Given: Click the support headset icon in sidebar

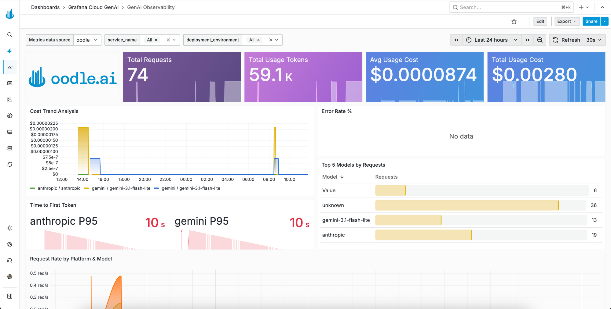Looking at the screenshot, I should (10, 261).
